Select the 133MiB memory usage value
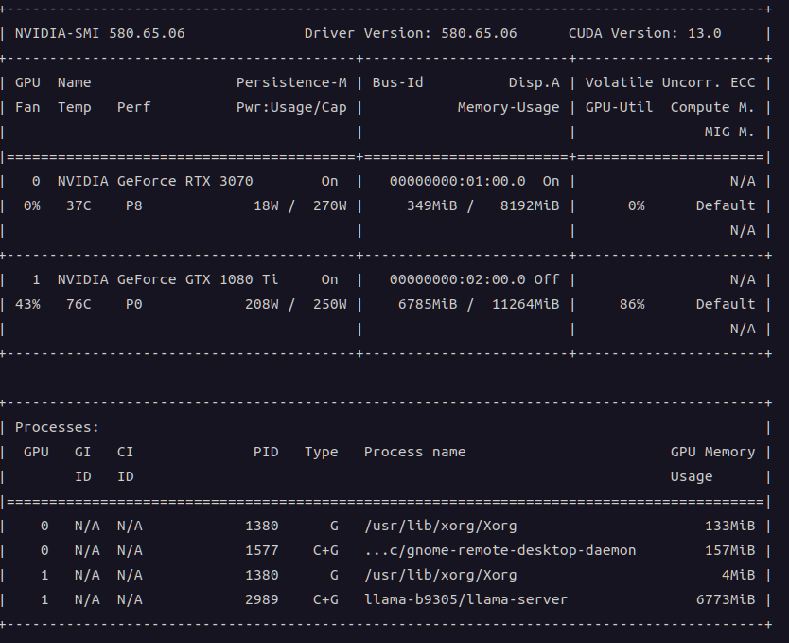This screenshot has width=789, height=643. 729,526
